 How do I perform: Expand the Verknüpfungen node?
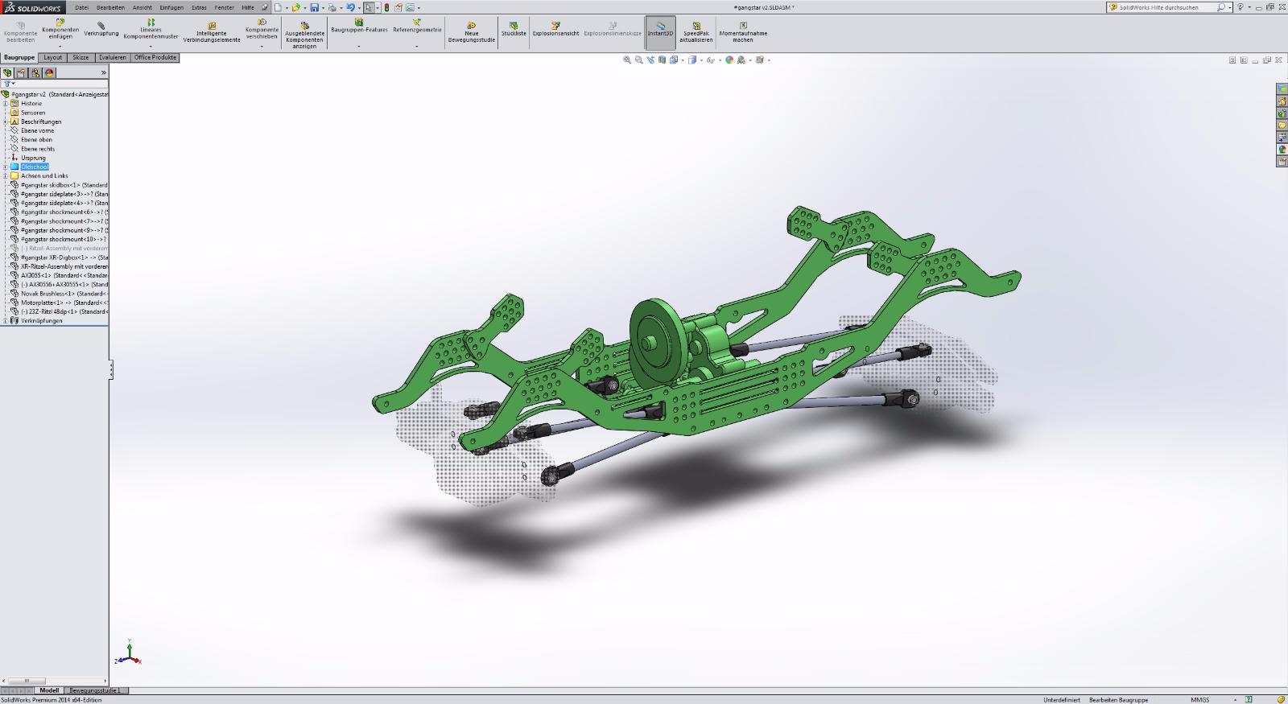(x=5, y=320)
